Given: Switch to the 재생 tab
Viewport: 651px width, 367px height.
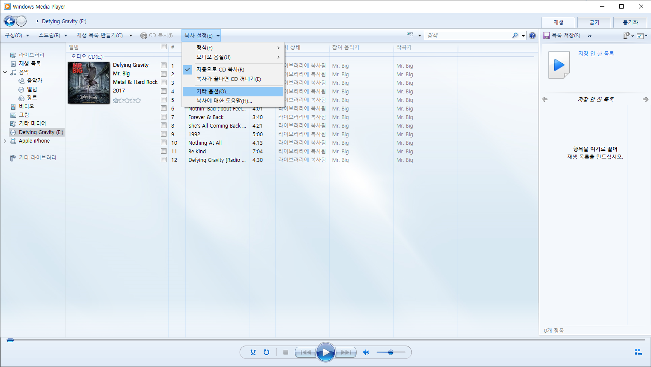Looking at the screenshot, I should click(558, 22).
